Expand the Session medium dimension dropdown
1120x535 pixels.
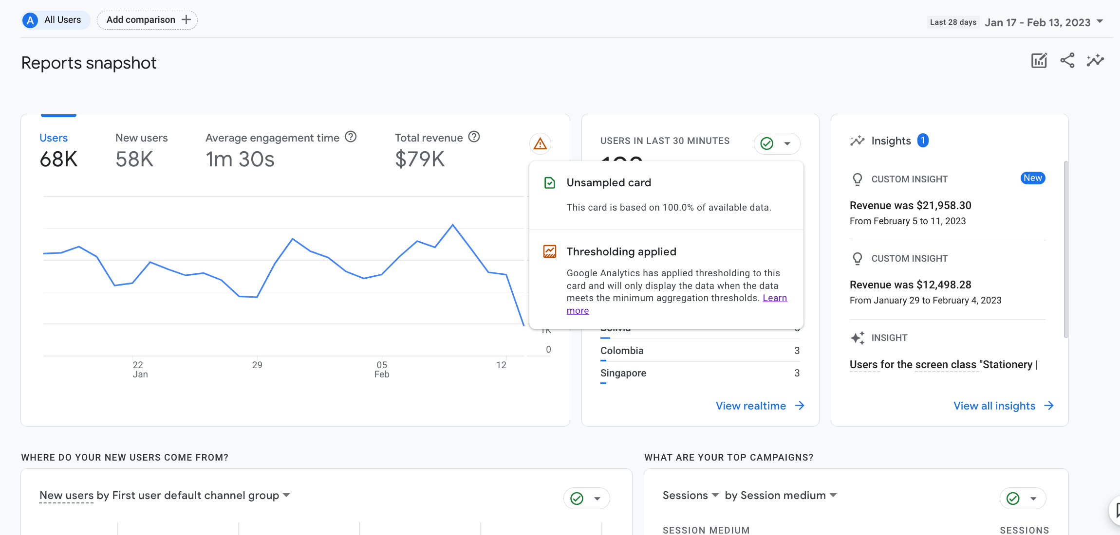pos(833,495)
